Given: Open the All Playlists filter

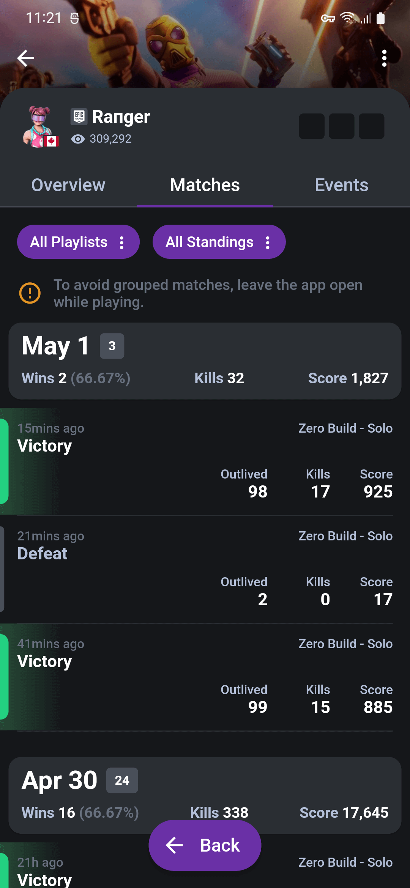Looking at the screenshot, I should pyautogui.click(x=78, y=242).
